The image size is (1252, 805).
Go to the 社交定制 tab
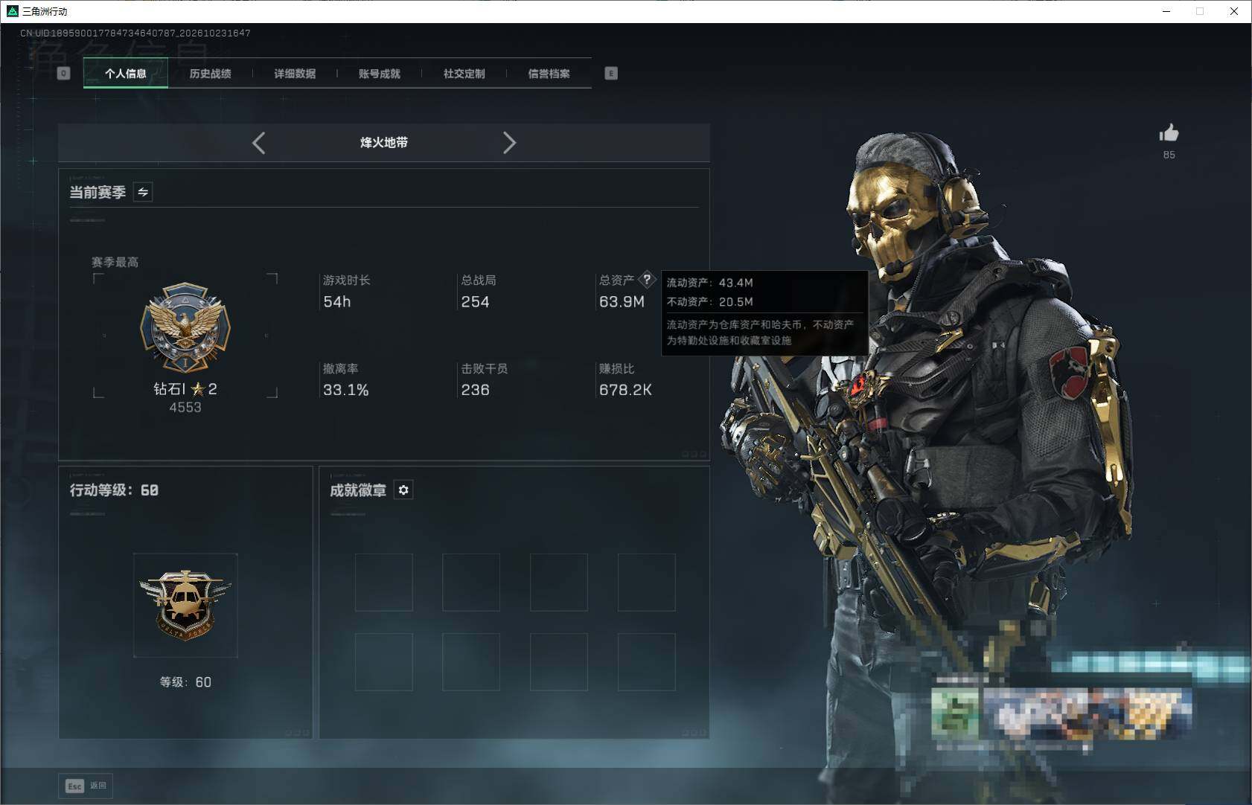tap(464, 74)
